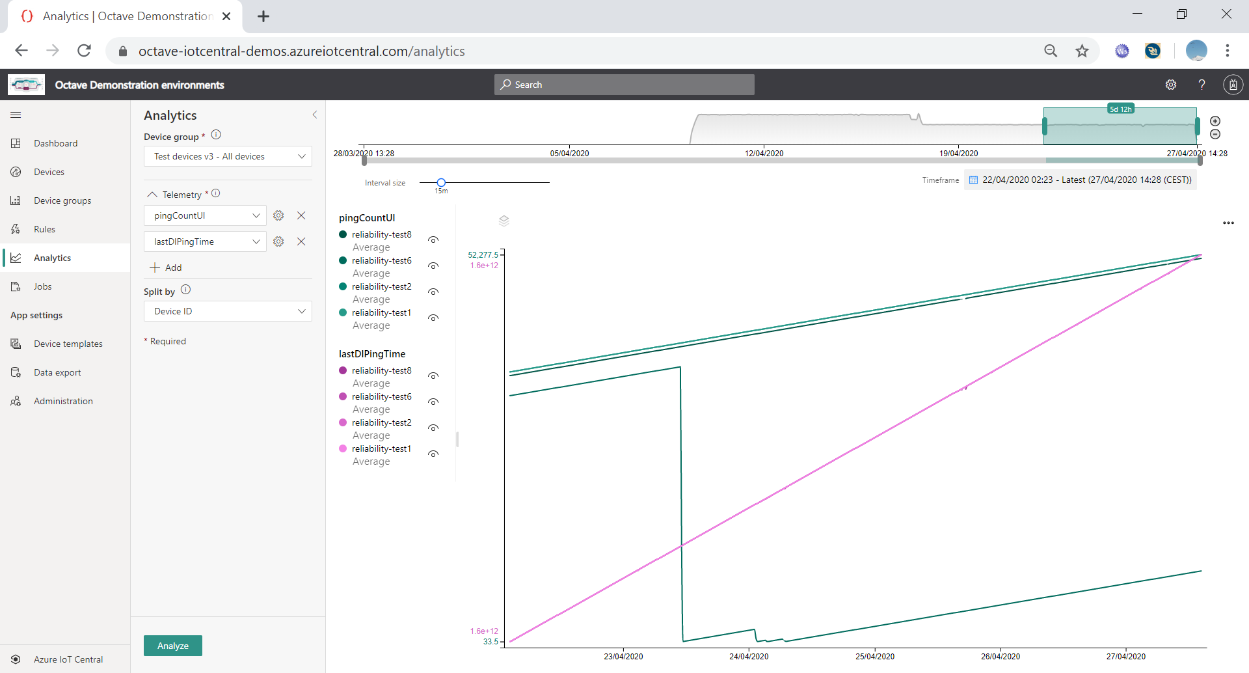Screen dimensions: 1249x673
Task: Click the browser address bar
Action: (x=572, y=51)
